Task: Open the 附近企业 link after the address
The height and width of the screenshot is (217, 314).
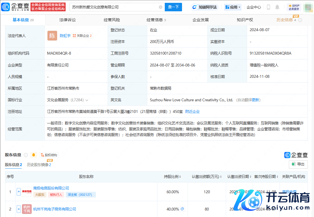Action: tap(192, 111)
